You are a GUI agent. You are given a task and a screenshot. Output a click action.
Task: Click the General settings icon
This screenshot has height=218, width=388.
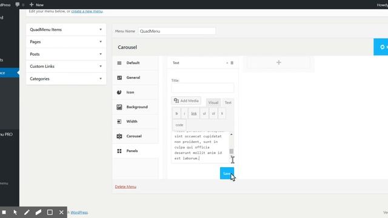(x=119, y=78)
